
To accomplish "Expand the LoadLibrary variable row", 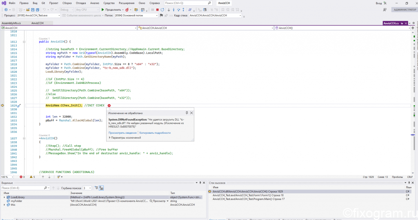I will tap(4, 198).
